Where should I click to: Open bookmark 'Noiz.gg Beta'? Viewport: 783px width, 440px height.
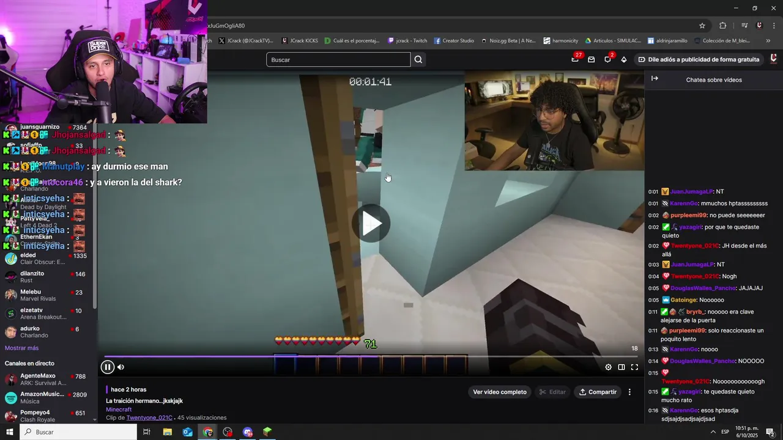pyautogui.click(x=508, y=41)
